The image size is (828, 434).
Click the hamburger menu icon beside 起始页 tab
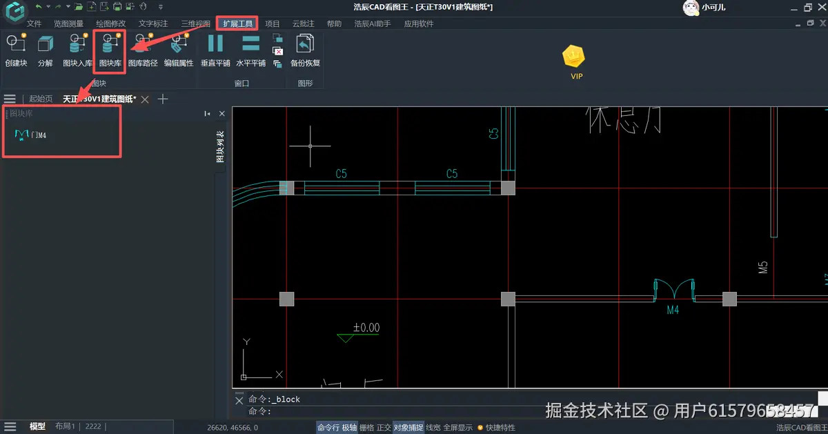tap(10, 99)
